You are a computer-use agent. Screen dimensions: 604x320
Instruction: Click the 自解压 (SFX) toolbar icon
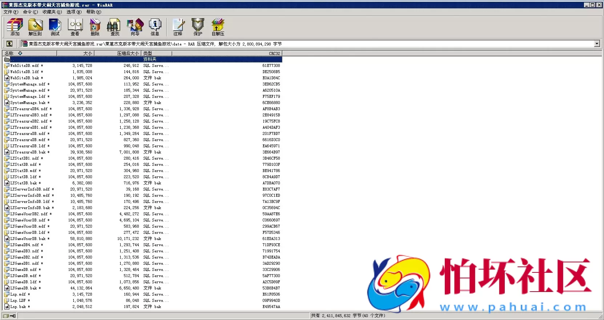pos(218,27)
